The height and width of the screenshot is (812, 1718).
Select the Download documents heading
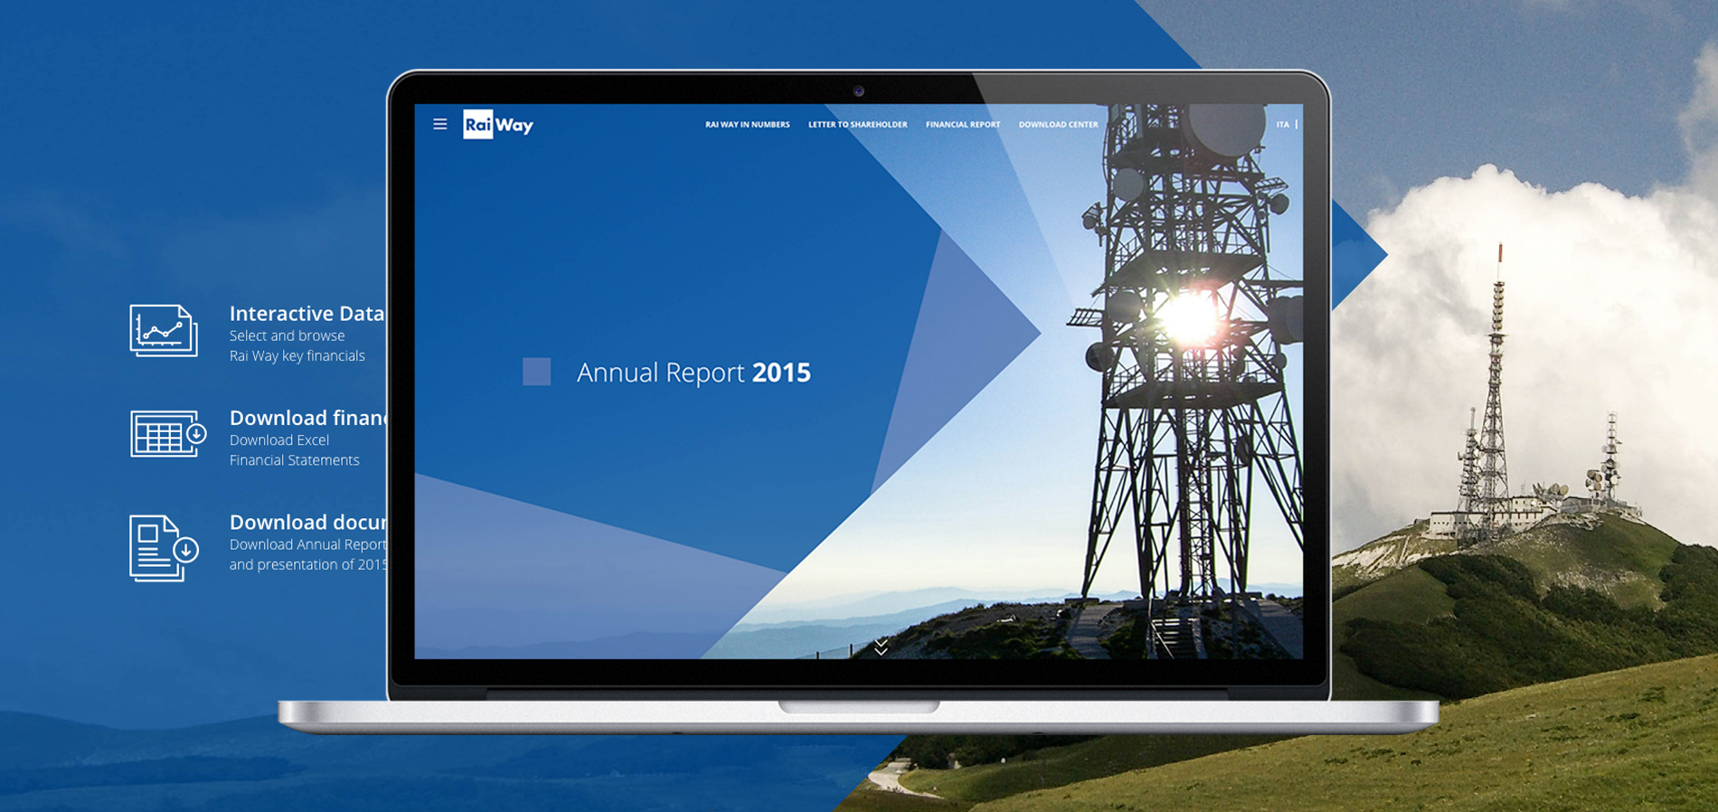(x=308, y=522)
